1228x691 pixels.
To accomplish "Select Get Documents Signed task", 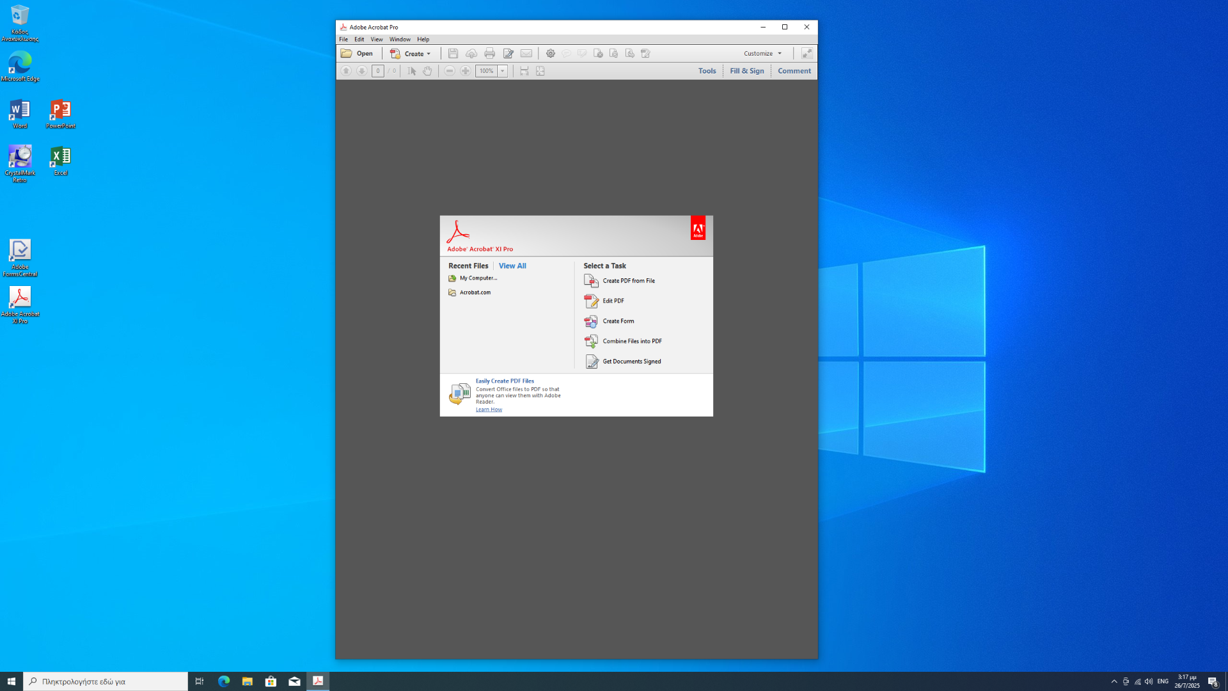I will click(x=623, y=361).
